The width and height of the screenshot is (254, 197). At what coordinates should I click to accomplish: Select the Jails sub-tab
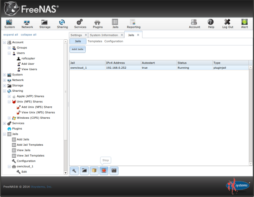pos(78,41)
